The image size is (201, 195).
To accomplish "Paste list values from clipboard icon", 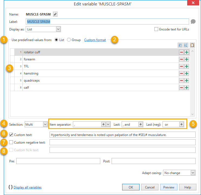I will pyautogui.click(x=192, y=45).
